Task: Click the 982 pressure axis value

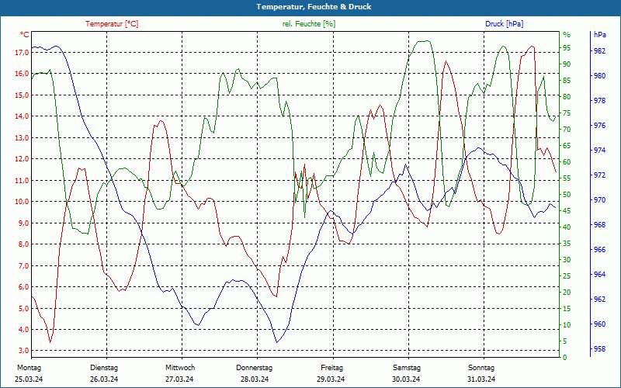Action: tap(599, 51)
